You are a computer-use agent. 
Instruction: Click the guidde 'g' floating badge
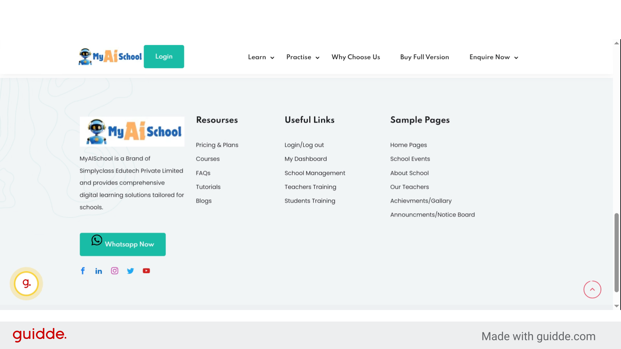pyautogui.click(x=26, y=284)
